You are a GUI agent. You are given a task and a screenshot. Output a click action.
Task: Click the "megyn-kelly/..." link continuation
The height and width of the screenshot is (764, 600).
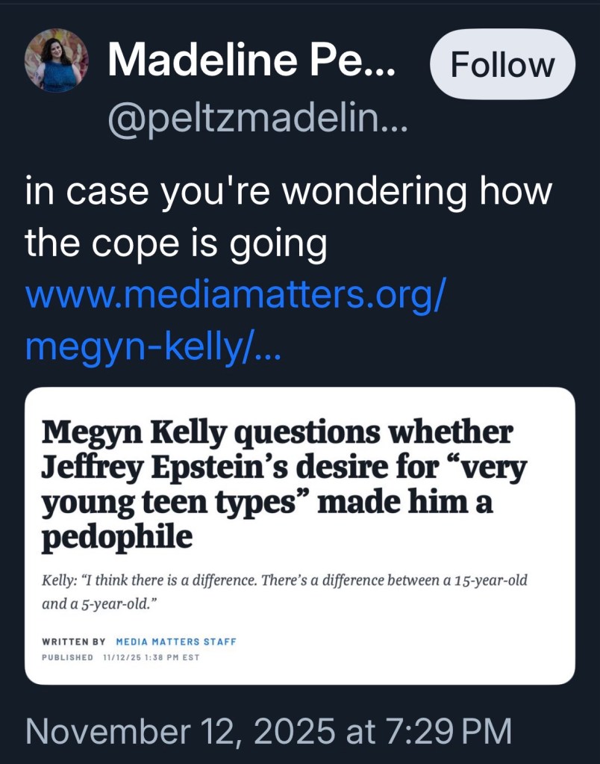(153, 347)
